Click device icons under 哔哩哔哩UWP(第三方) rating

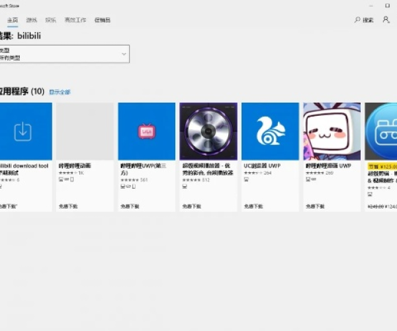[x=128, y=187]
